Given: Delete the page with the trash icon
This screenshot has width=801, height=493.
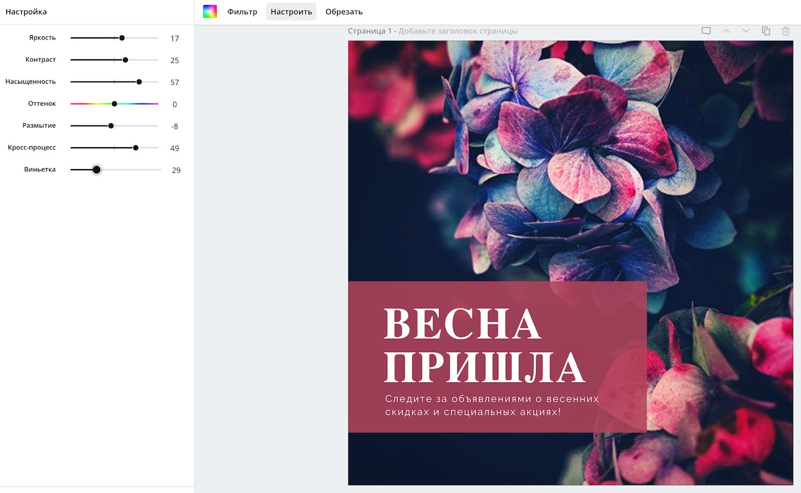Looking at the screenshot, I should (x=786, y=31).
